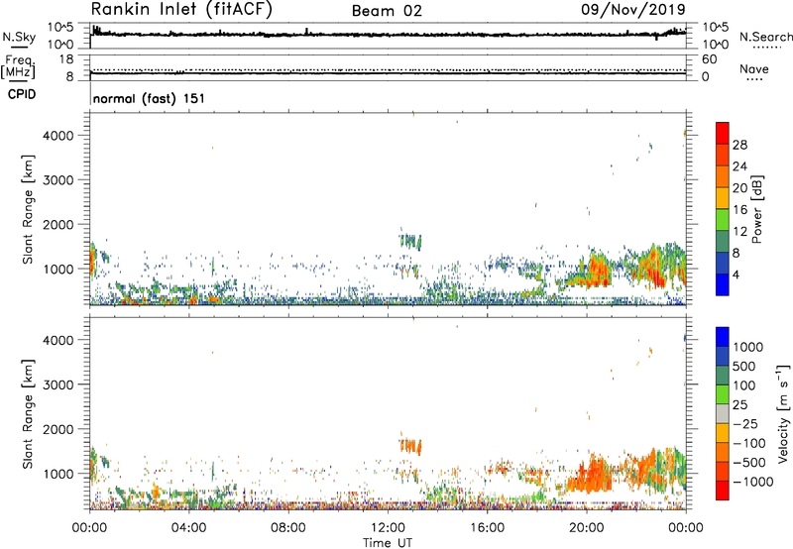Click the '-500' label on velocity colorbar
Image resolution: width=793 pixels, height=549 pixels.
pyautogui.click(x=749, y=463)
